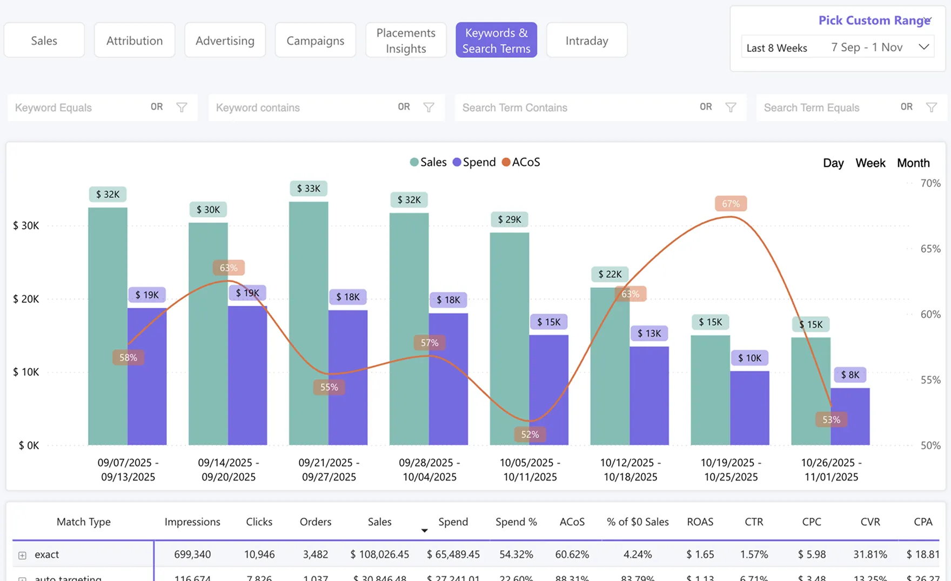This screenshot has width=951, height=581.
Task: Click the $ 65,489.45 spend cell
Action: click(x=453, y=555)
